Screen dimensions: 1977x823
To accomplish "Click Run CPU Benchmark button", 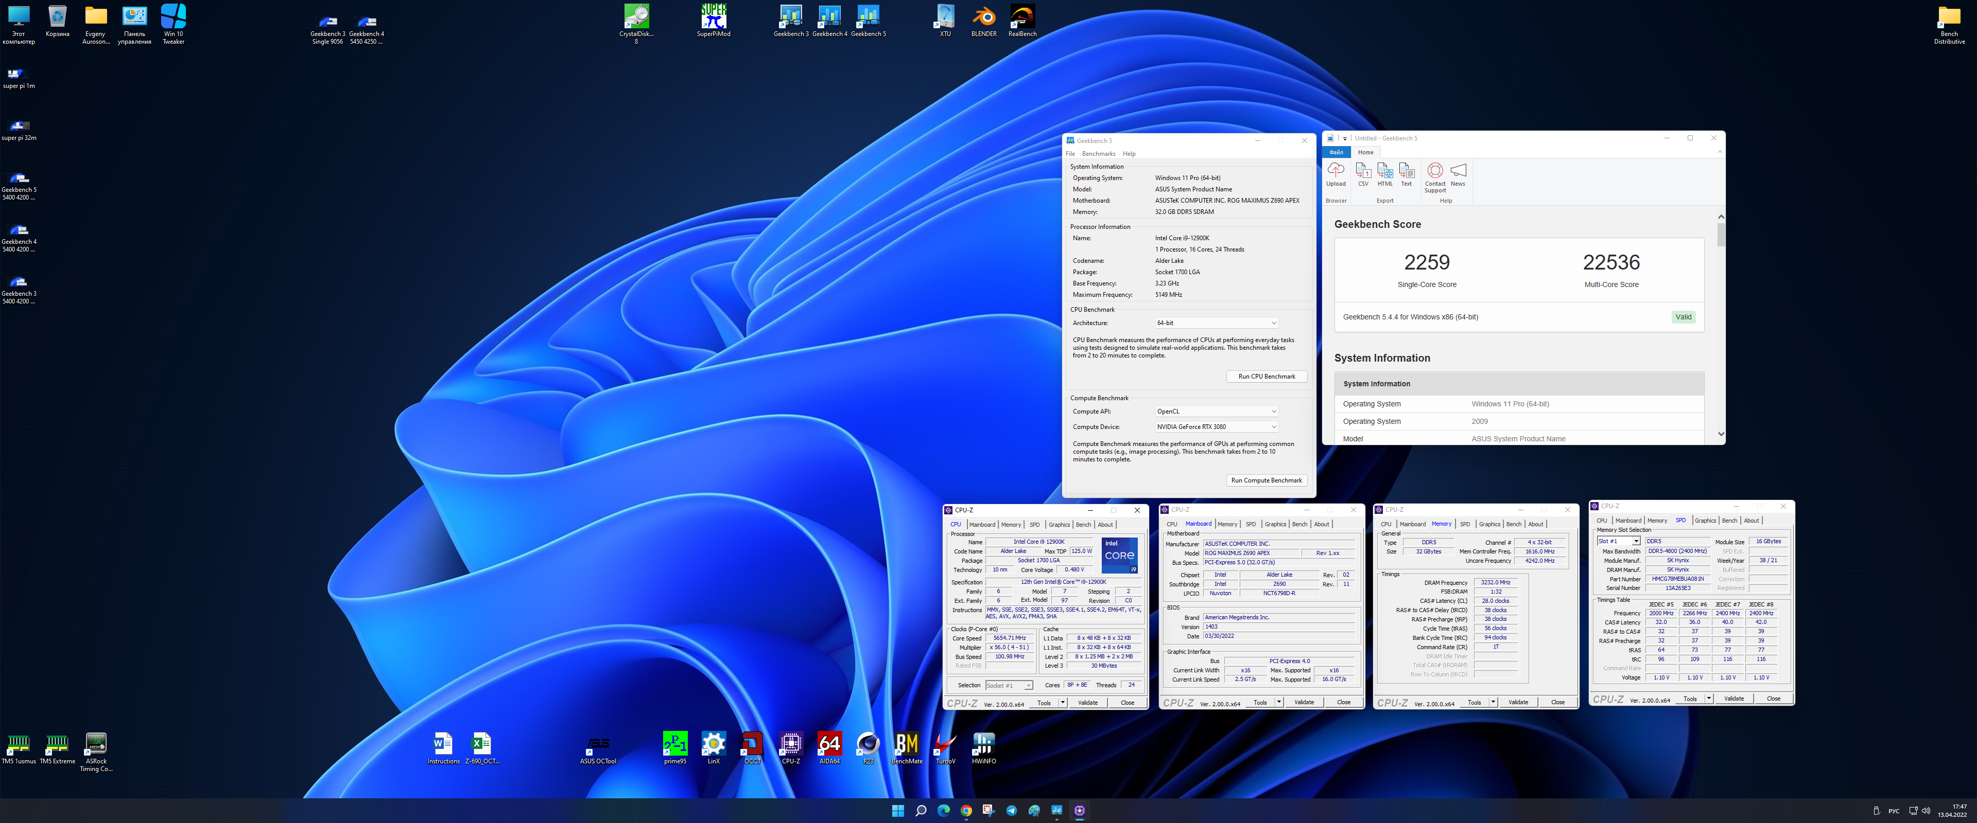I will click(1267, 377).
